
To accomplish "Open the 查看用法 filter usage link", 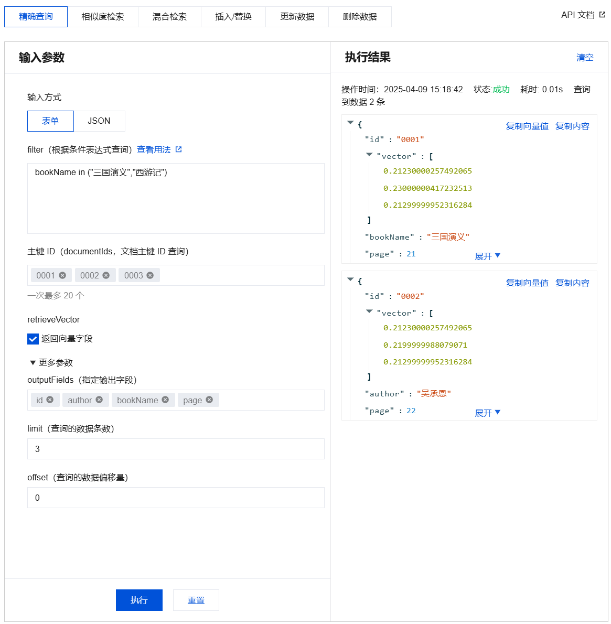I will (x=154, y=149).
